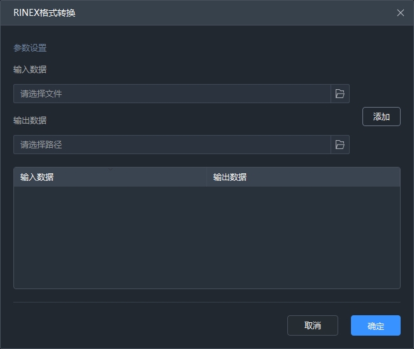Select the 输出数据 table column header

[303, 177]
